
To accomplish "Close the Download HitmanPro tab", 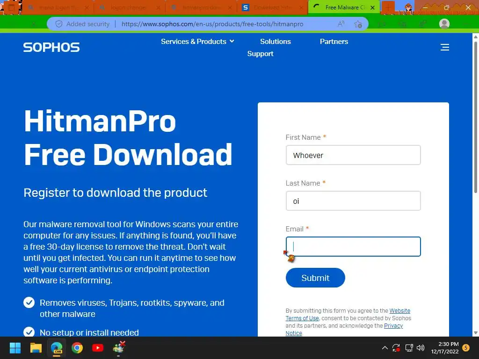I will click(301, 7).
